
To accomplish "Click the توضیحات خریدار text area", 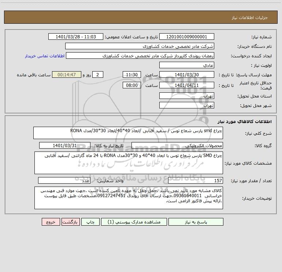I will pyautogui.click(x=129, y=198).
